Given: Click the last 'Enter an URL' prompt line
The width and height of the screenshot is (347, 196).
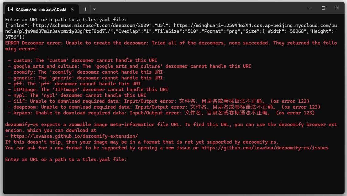Looking at the screenshot, I should click(66, 159).
